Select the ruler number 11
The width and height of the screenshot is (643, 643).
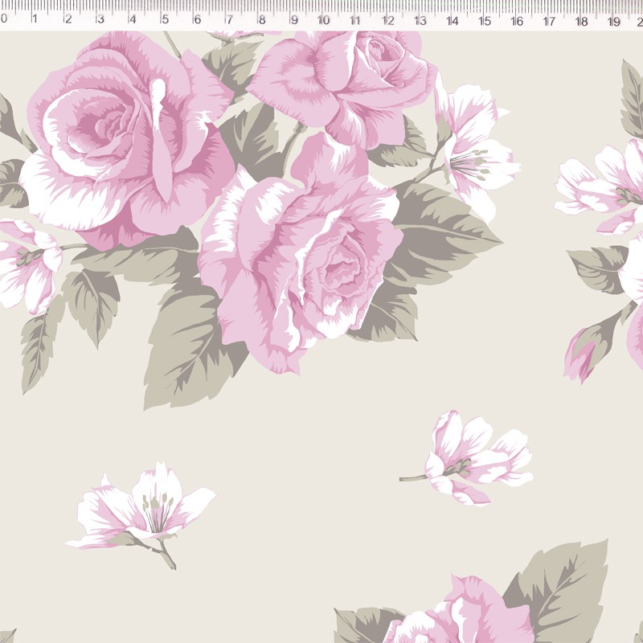pyautogui.click(x=355, y=19)
